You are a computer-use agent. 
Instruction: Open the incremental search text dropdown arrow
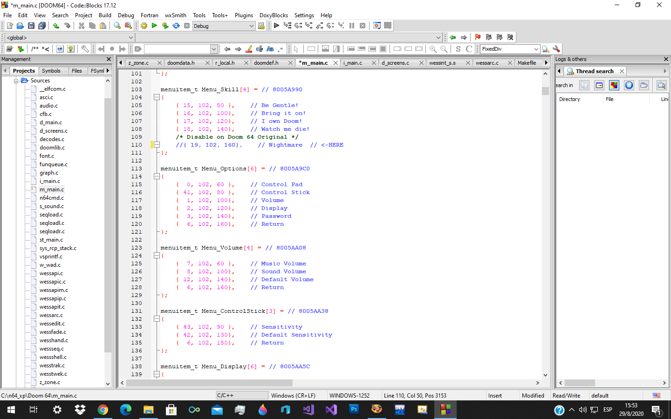tap(214, 49)
